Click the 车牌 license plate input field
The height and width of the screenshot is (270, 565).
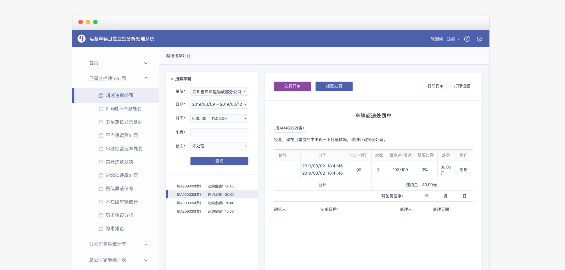(219, 132)
